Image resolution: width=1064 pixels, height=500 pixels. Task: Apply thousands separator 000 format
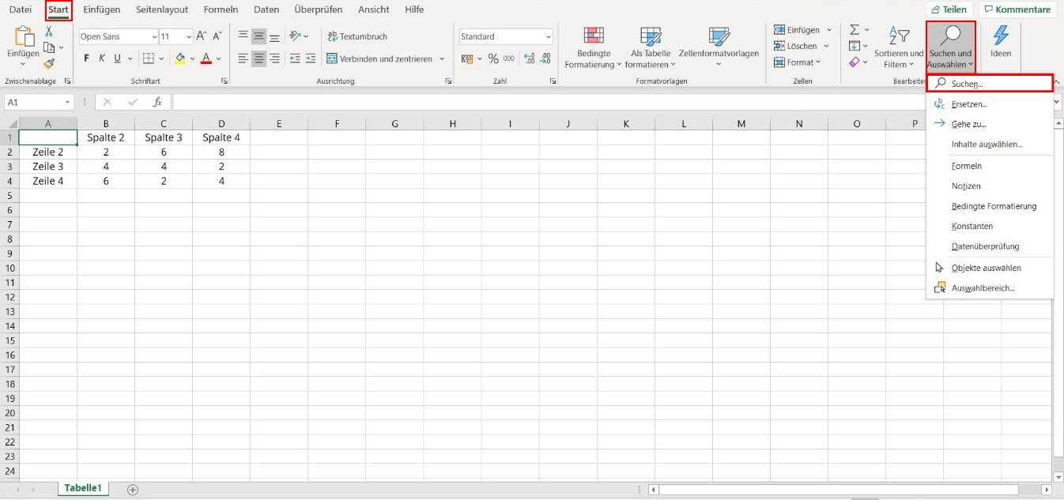[508, 58]
